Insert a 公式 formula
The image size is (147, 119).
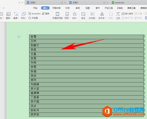[118, 16]
